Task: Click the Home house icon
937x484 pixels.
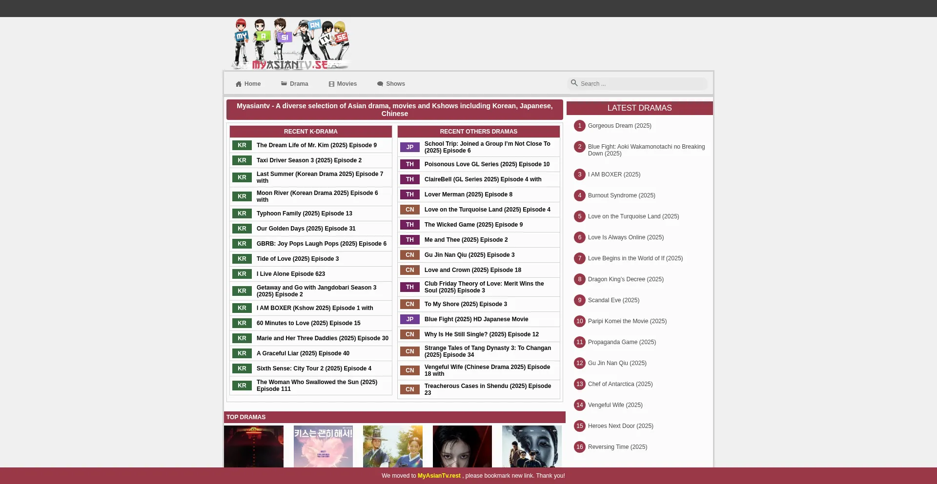Action: click(x=239, y=84)
